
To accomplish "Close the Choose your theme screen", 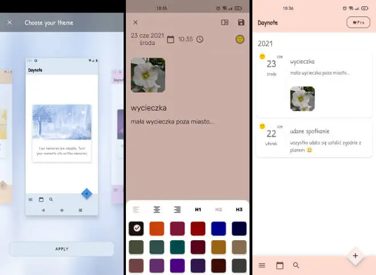I will pos(10,23).
